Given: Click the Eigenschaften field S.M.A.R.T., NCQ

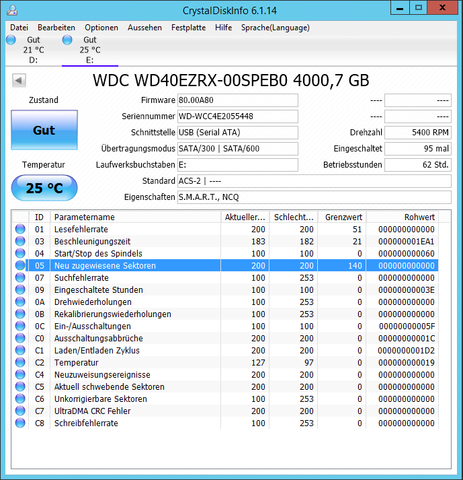Looking at the screenshot, I should tap(314, 197).
